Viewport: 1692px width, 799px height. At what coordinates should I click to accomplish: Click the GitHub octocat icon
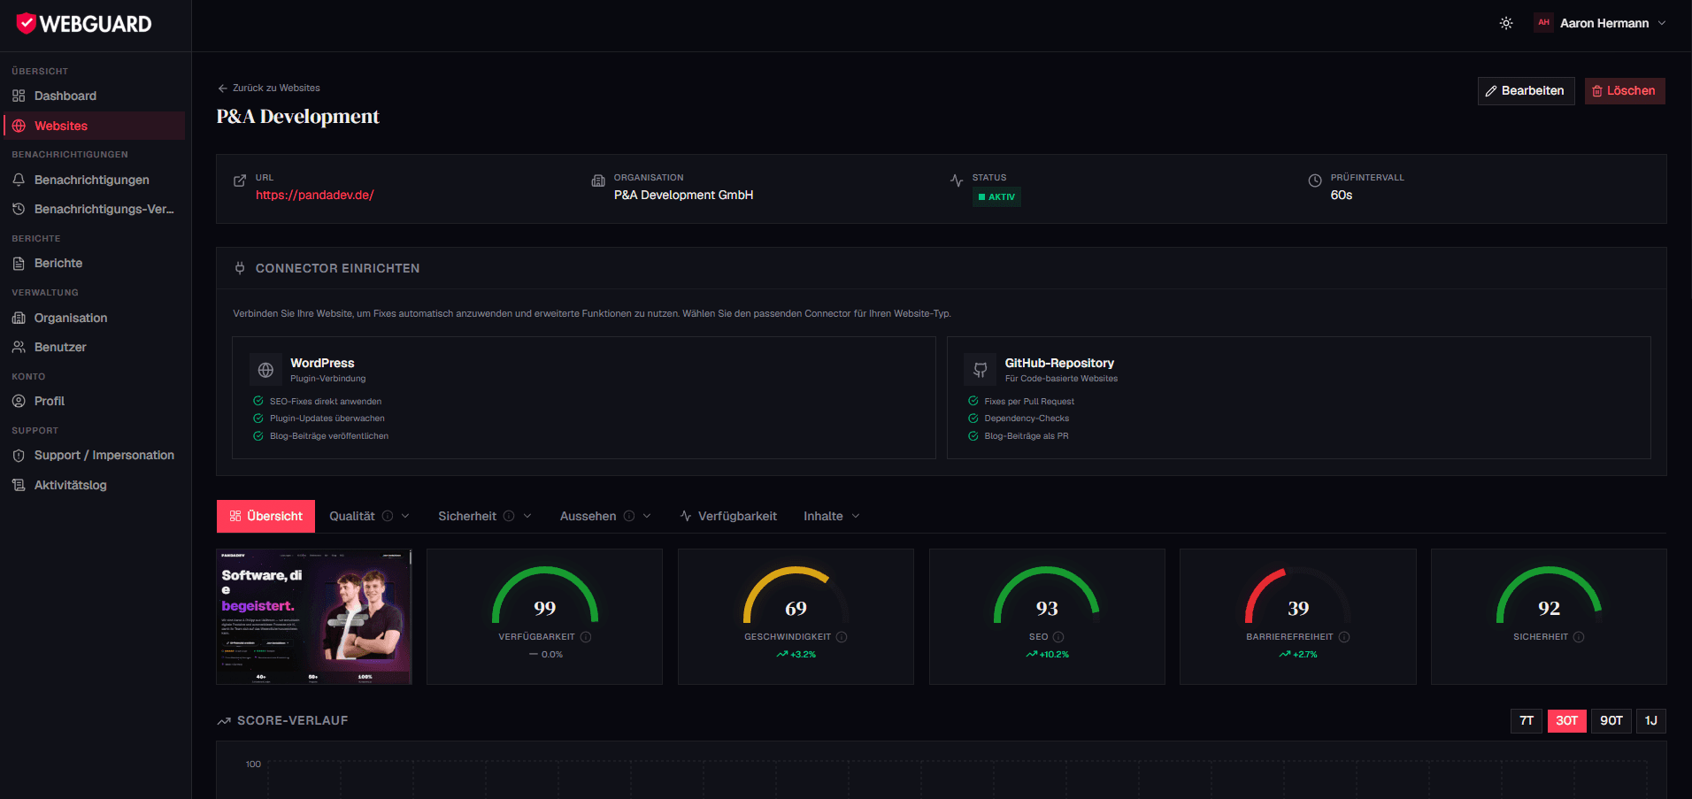tap(981, 370)
